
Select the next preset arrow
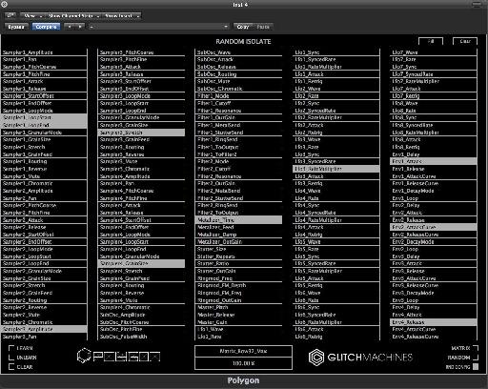pyautogui.click(x=80, y=27)
